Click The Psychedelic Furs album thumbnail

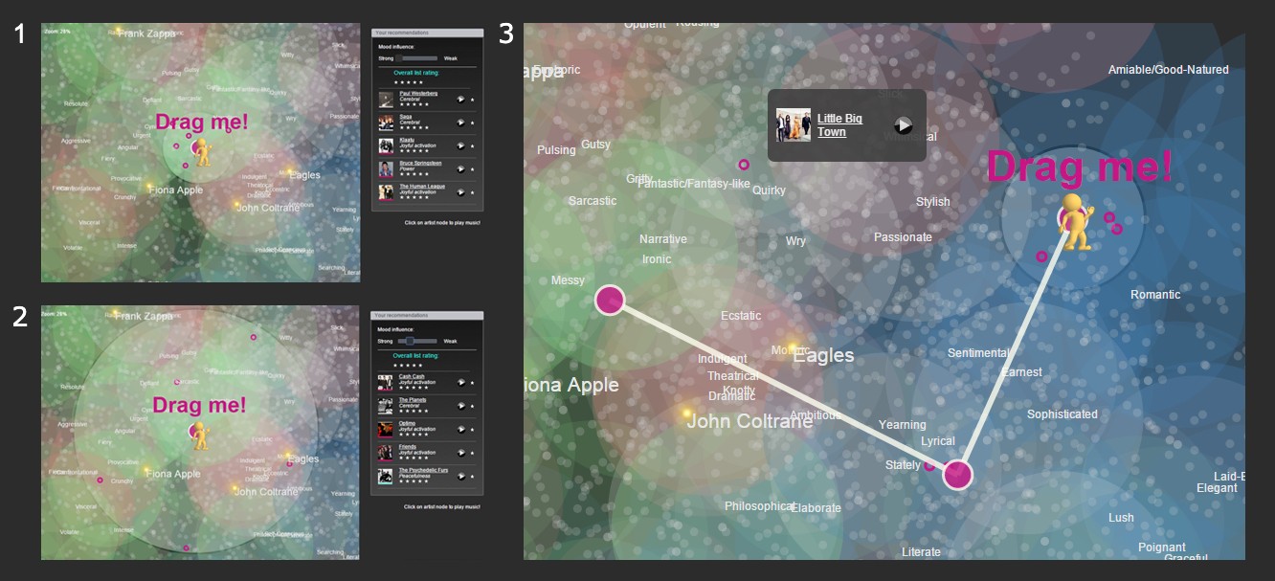click(x=385, y=477)
